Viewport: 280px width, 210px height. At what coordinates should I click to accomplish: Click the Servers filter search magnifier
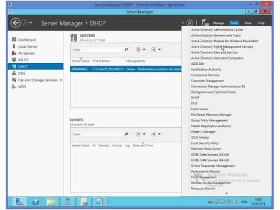126,50
